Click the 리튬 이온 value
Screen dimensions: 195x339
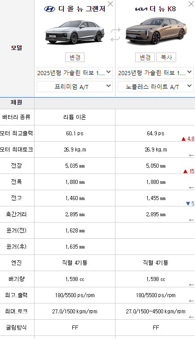[x=75, y=117]
